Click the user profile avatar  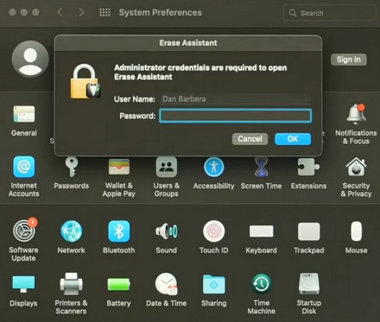30,59
